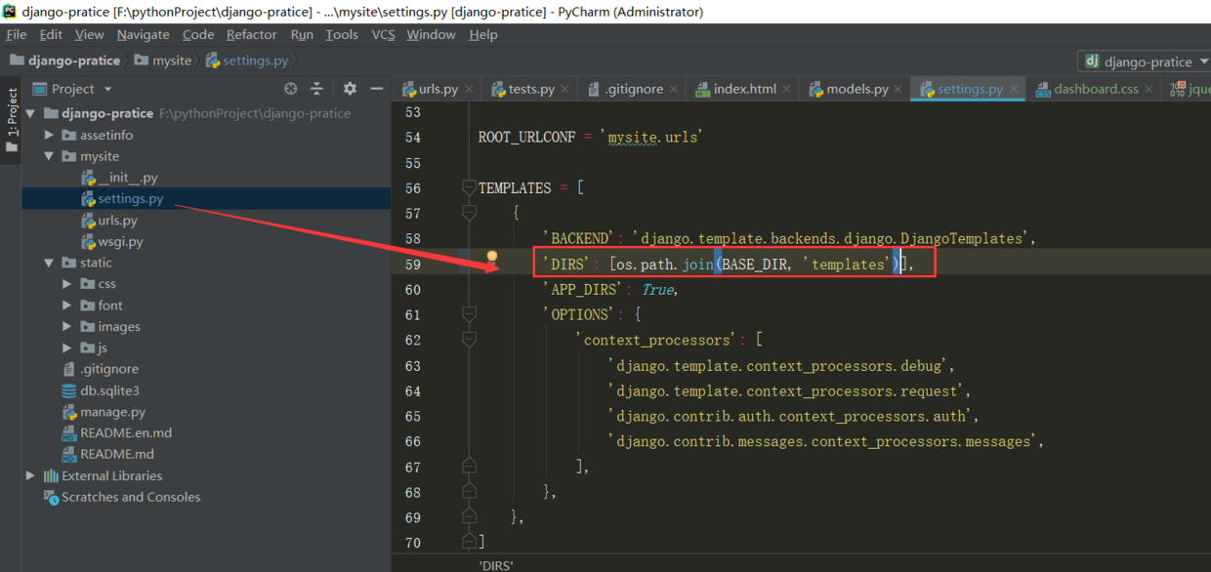Close the urls.py tab
Viewport: 1211px width, 572px height.
coord(470,89)
